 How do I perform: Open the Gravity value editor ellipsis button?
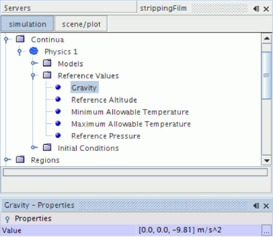(x=267, y=231)
